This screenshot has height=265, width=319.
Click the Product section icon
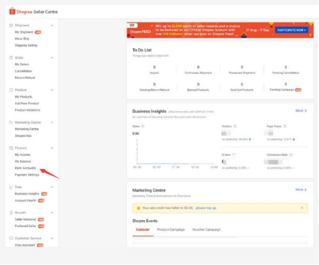click(11, 90)
